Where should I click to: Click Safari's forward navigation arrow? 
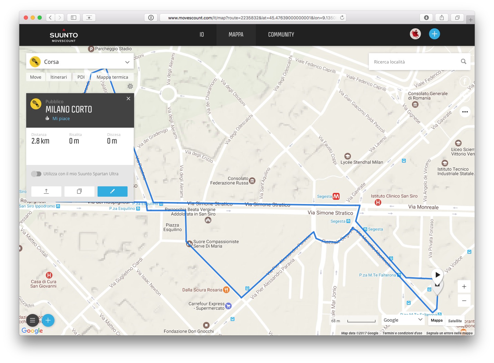coord(60,18)
